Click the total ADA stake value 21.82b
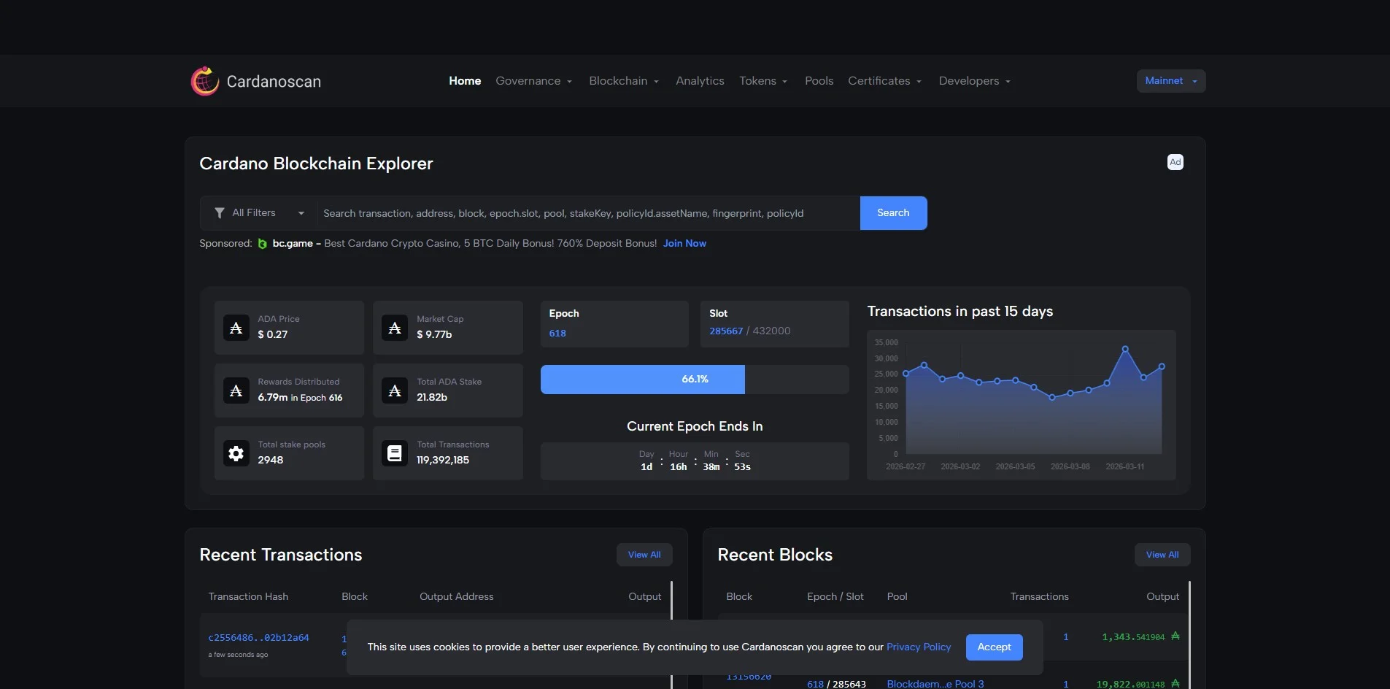 (x=432, y=397)
